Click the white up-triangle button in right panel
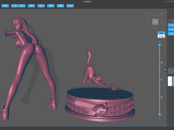The height and width of the screenshot is (130, 174). click(x=170, y=81)
